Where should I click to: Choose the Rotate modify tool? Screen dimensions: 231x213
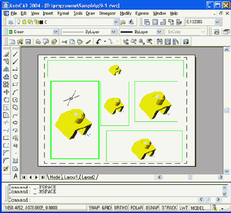point(6,100)
